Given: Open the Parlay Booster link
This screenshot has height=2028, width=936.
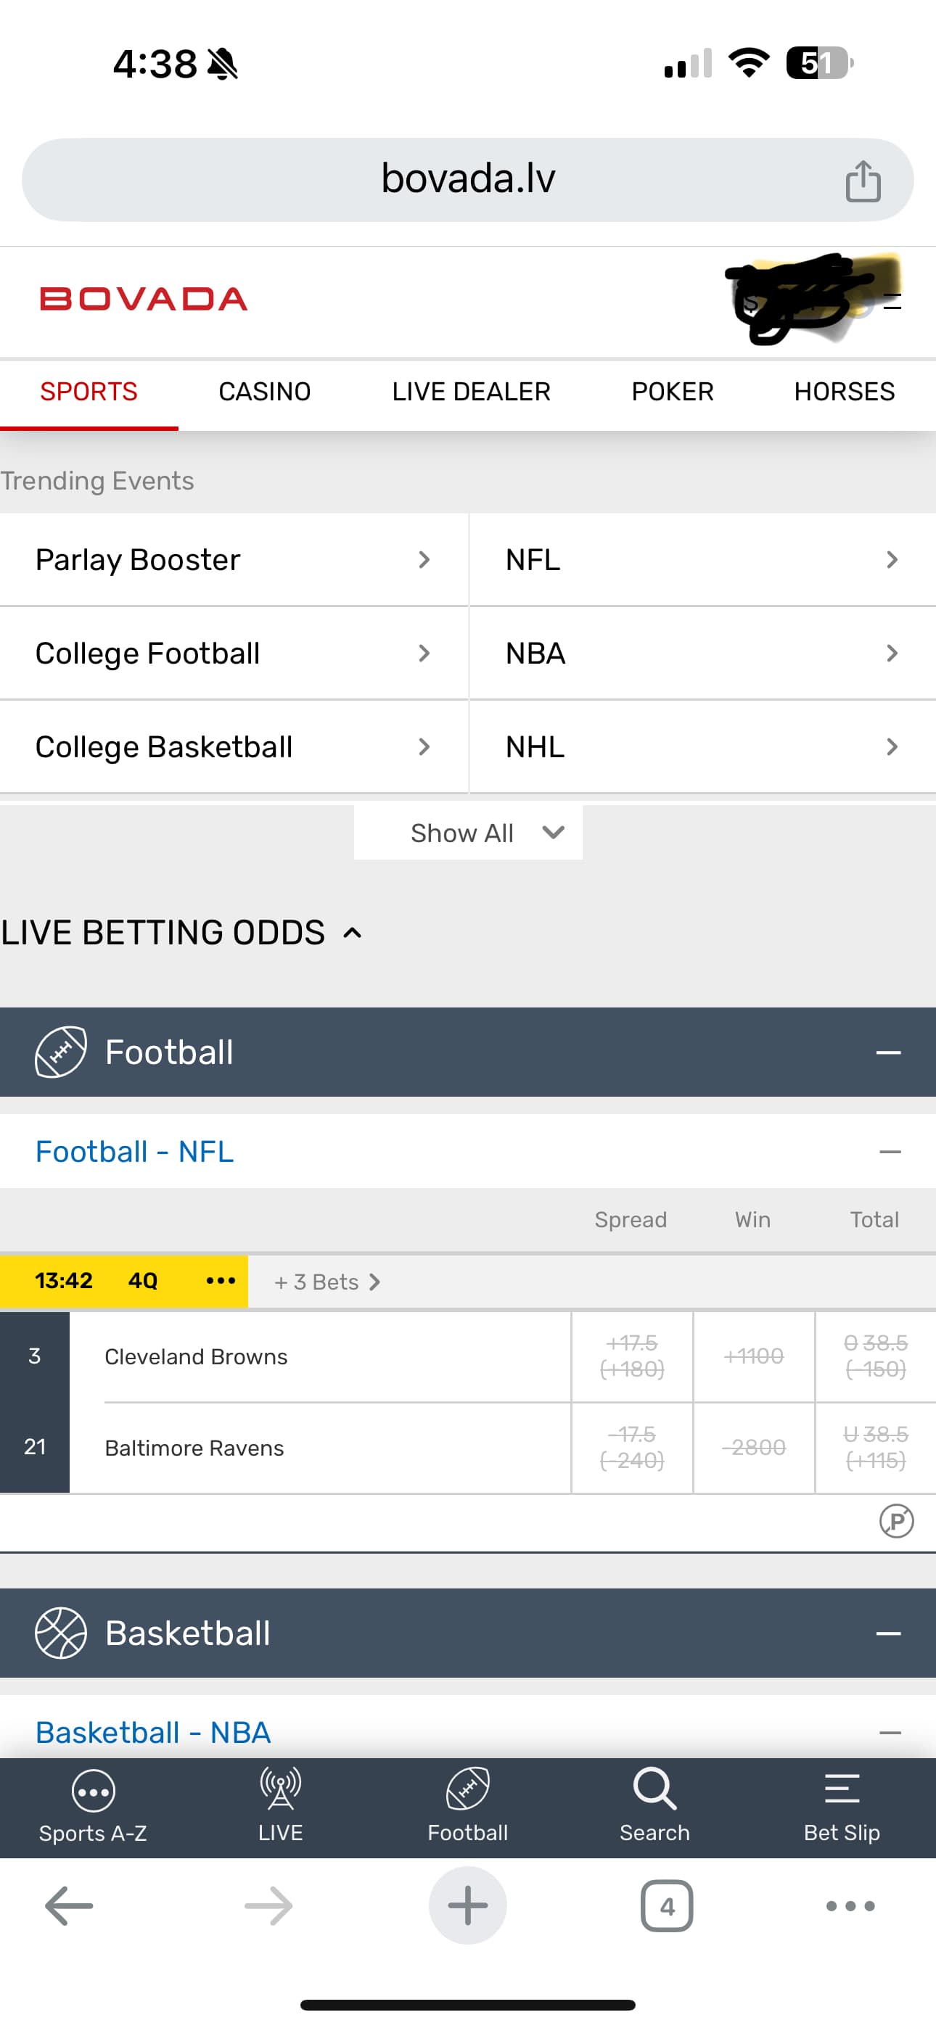Looking at the screenshot, I should pyautogui.click(x=233, y=560).
